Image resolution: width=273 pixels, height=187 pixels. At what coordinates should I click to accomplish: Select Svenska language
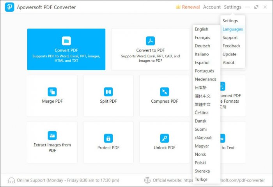click(206, 171)
